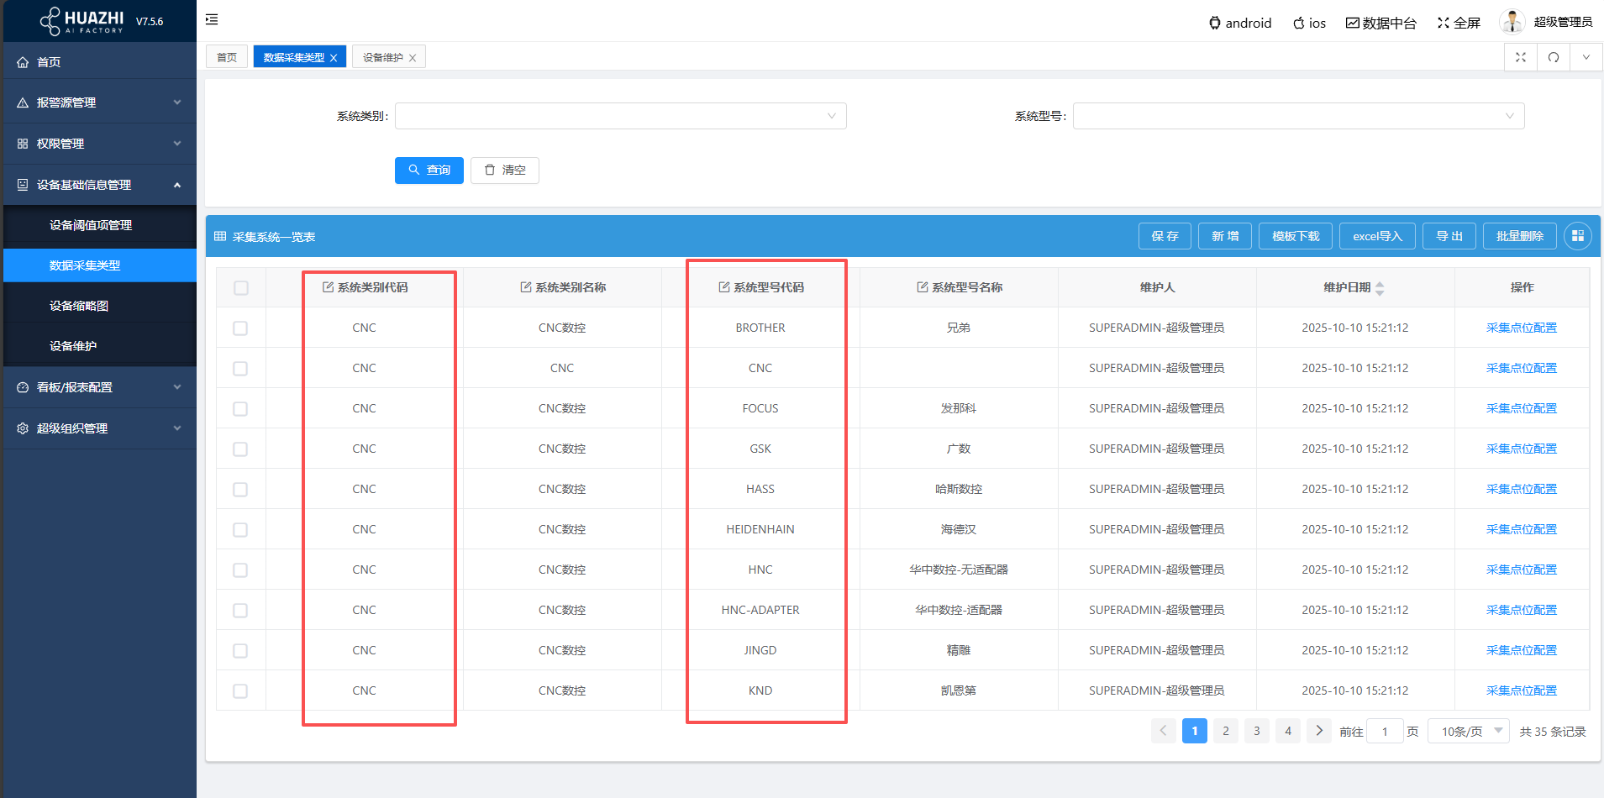Click the refresh icon in tab bar
Viewport: 1604px width, 798px height.
coord(1554,57)
